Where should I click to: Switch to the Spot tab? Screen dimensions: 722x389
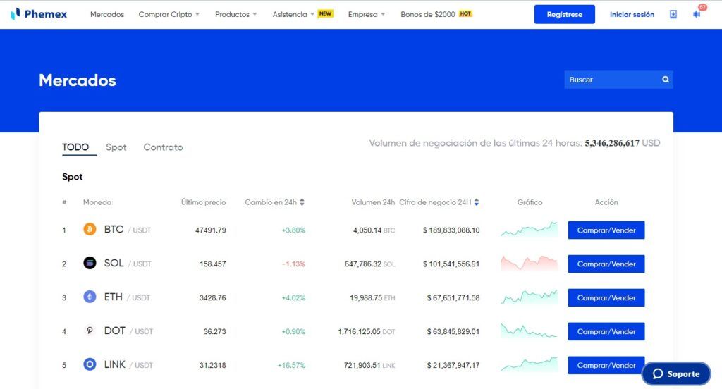point(116,147)
